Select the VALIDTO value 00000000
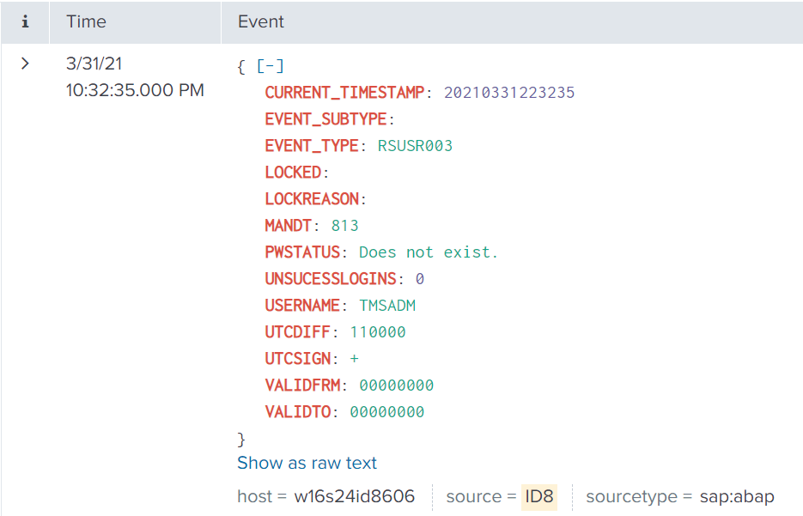The image size is (803, 516). [386, 412]
